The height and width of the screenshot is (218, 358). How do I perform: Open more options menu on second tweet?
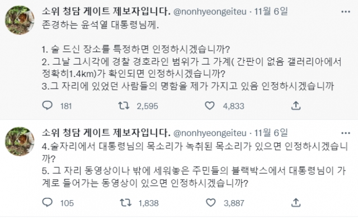[346, 133]
